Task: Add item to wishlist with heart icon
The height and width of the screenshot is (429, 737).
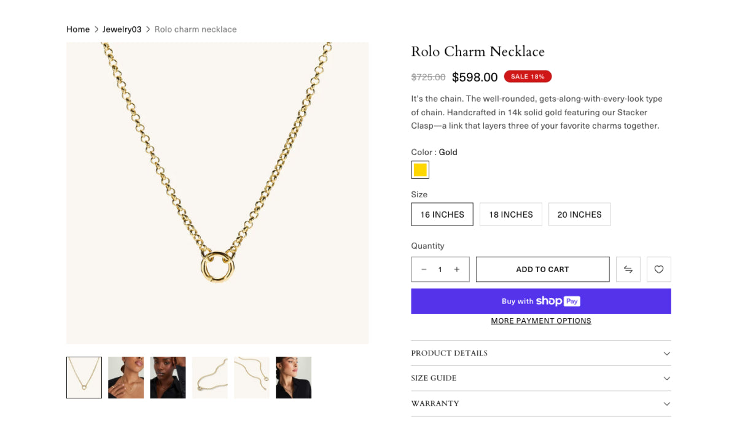Action: pos(658,270)
